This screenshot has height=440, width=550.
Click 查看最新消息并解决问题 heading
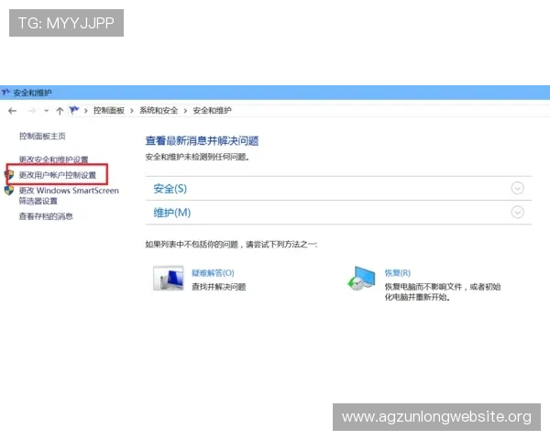click(x=202, y=141)
